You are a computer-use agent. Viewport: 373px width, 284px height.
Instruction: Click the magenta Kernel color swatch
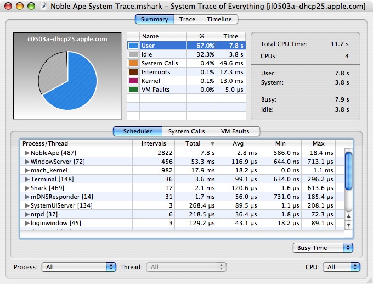[133, 81]
